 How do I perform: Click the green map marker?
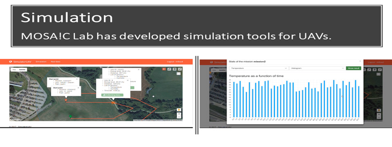(x=71, y=116)
